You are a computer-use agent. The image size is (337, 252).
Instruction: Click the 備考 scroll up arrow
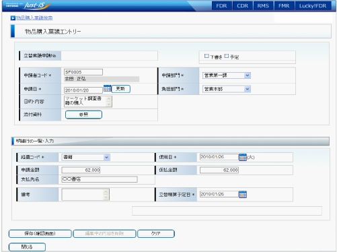[106, 192]
